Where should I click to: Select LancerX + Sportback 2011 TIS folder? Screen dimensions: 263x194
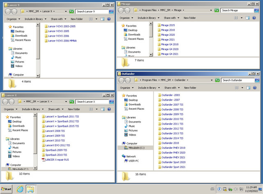60,116
